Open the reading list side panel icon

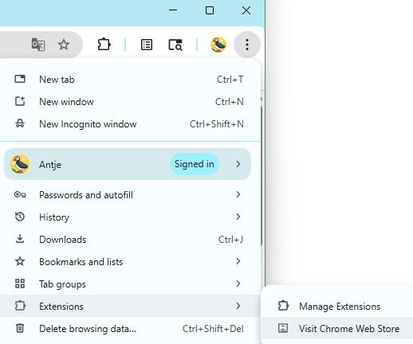click(147, 45)
